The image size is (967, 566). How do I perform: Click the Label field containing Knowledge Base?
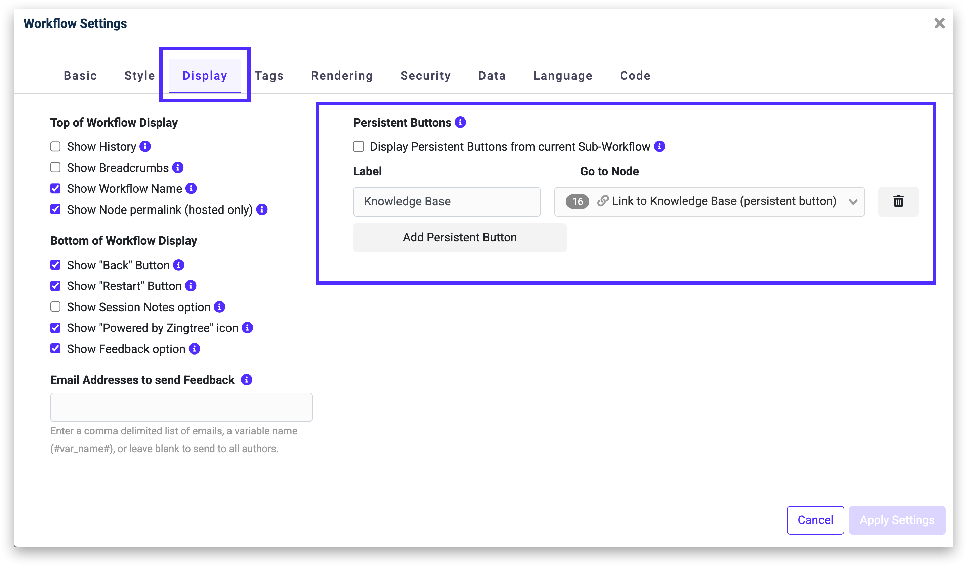(447, 202)
